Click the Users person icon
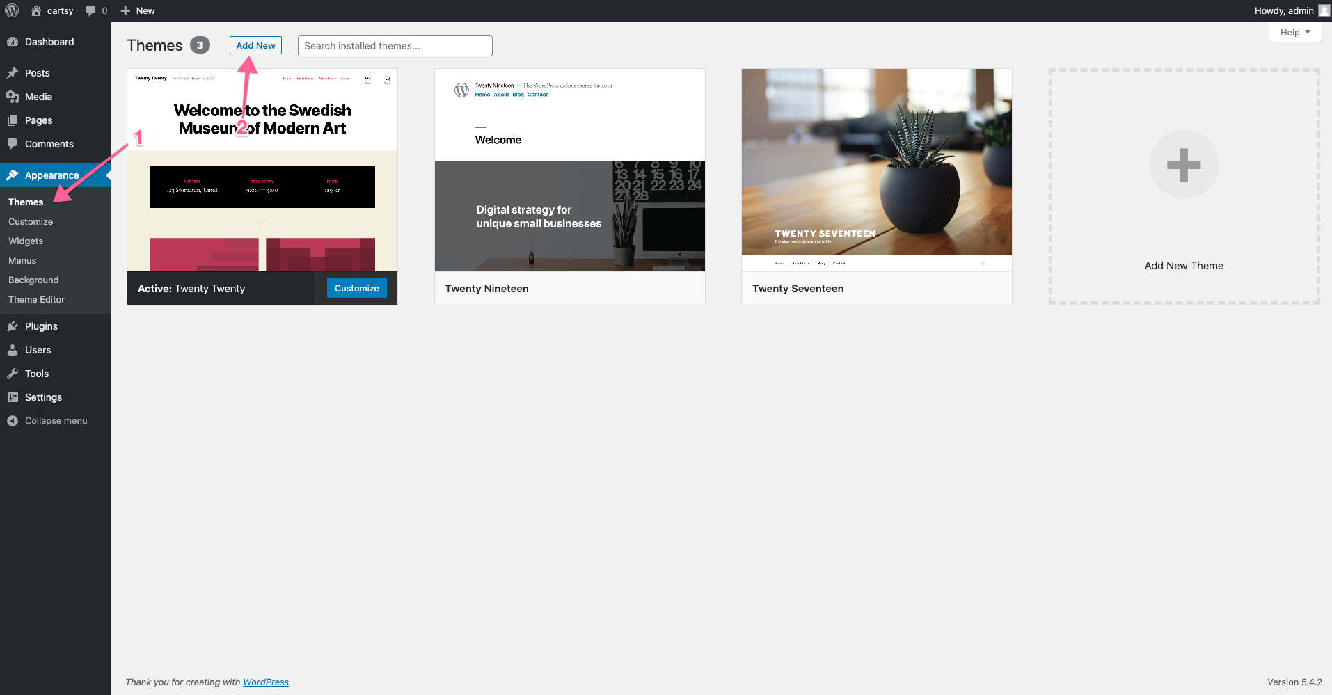 [13, 350]
